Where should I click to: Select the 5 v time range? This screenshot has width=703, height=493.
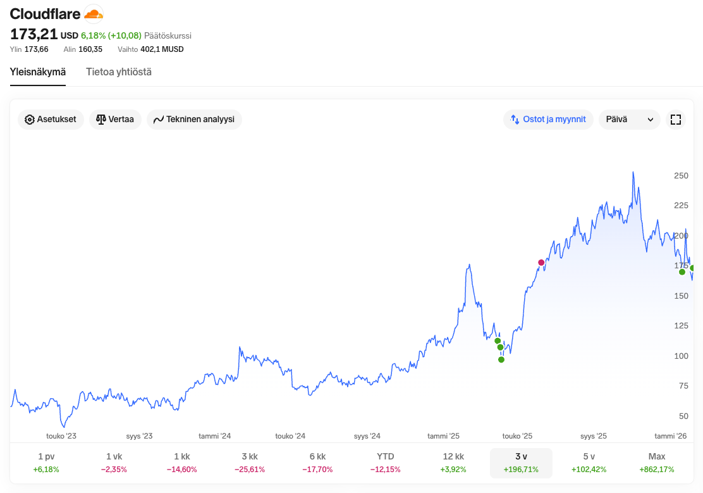pos(589,463)
